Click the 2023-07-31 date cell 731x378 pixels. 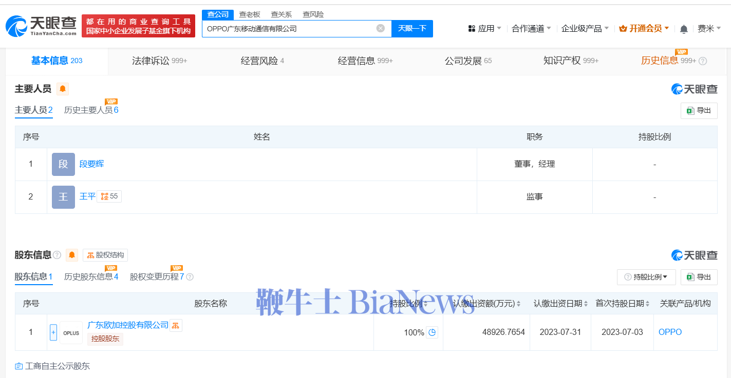click(560, 332)
